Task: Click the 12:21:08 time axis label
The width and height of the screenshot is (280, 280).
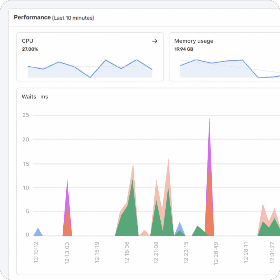Action: [156, 253]
